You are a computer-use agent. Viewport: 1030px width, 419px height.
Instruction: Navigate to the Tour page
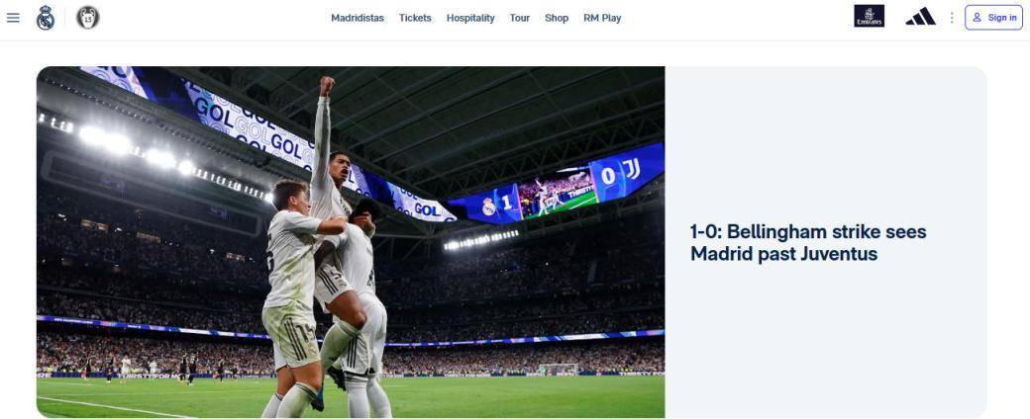tap(520, 18)
